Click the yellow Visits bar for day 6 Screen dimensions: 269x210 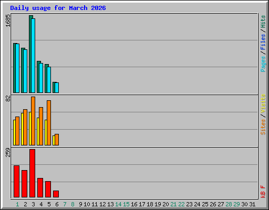[x=54, y=140]
